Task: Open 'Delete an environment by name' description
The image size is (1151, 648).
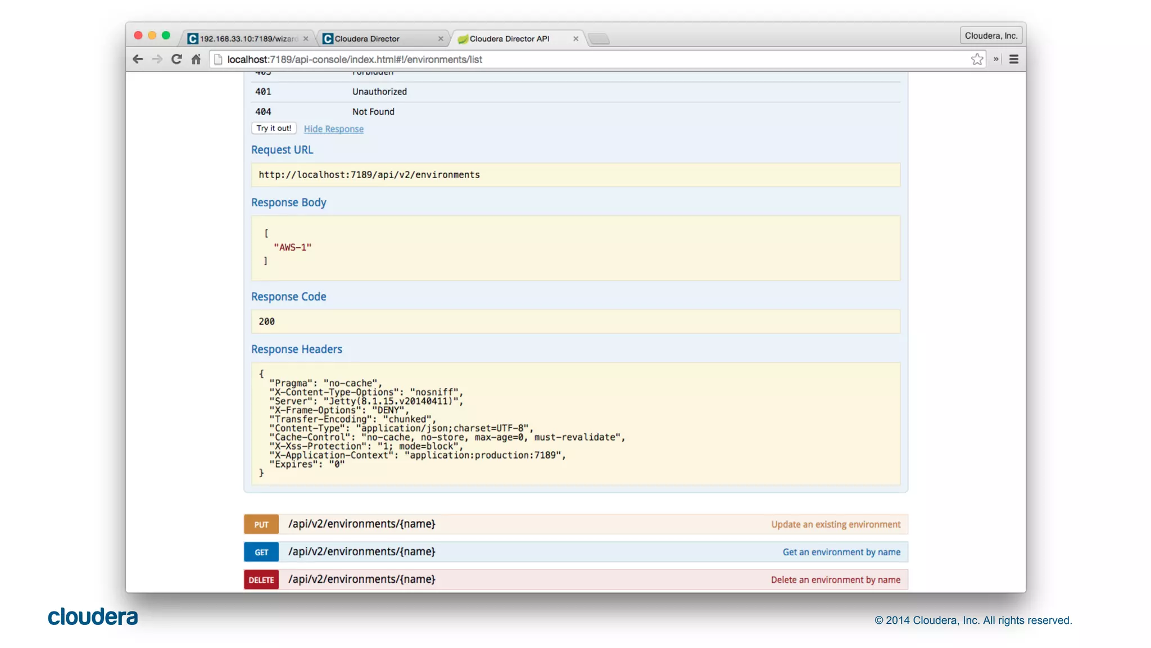Action: [x=836, y=579]
